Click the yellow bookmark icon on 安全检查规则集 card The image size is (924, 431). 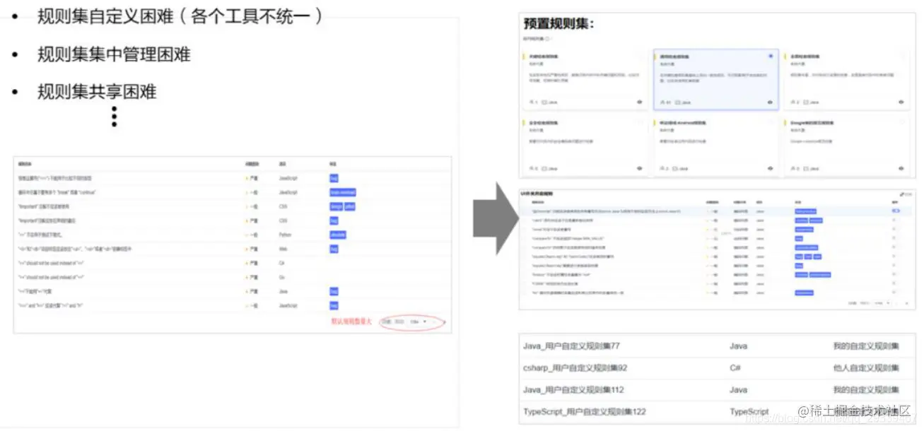coord(523,121)
